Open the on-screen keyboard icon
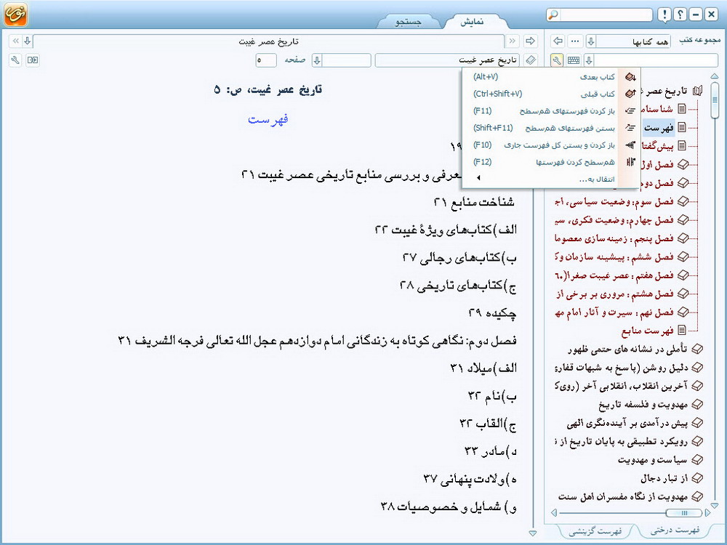727x545 pixels. [x=574, y=60]
